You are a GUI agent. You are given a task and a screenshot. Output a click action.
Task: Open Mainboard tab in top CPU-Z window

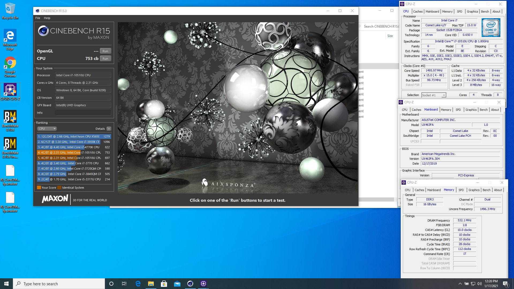click(432, 12)
